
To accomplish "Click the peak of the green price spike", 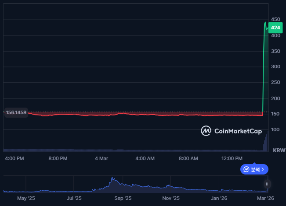I will coord(265,22).
